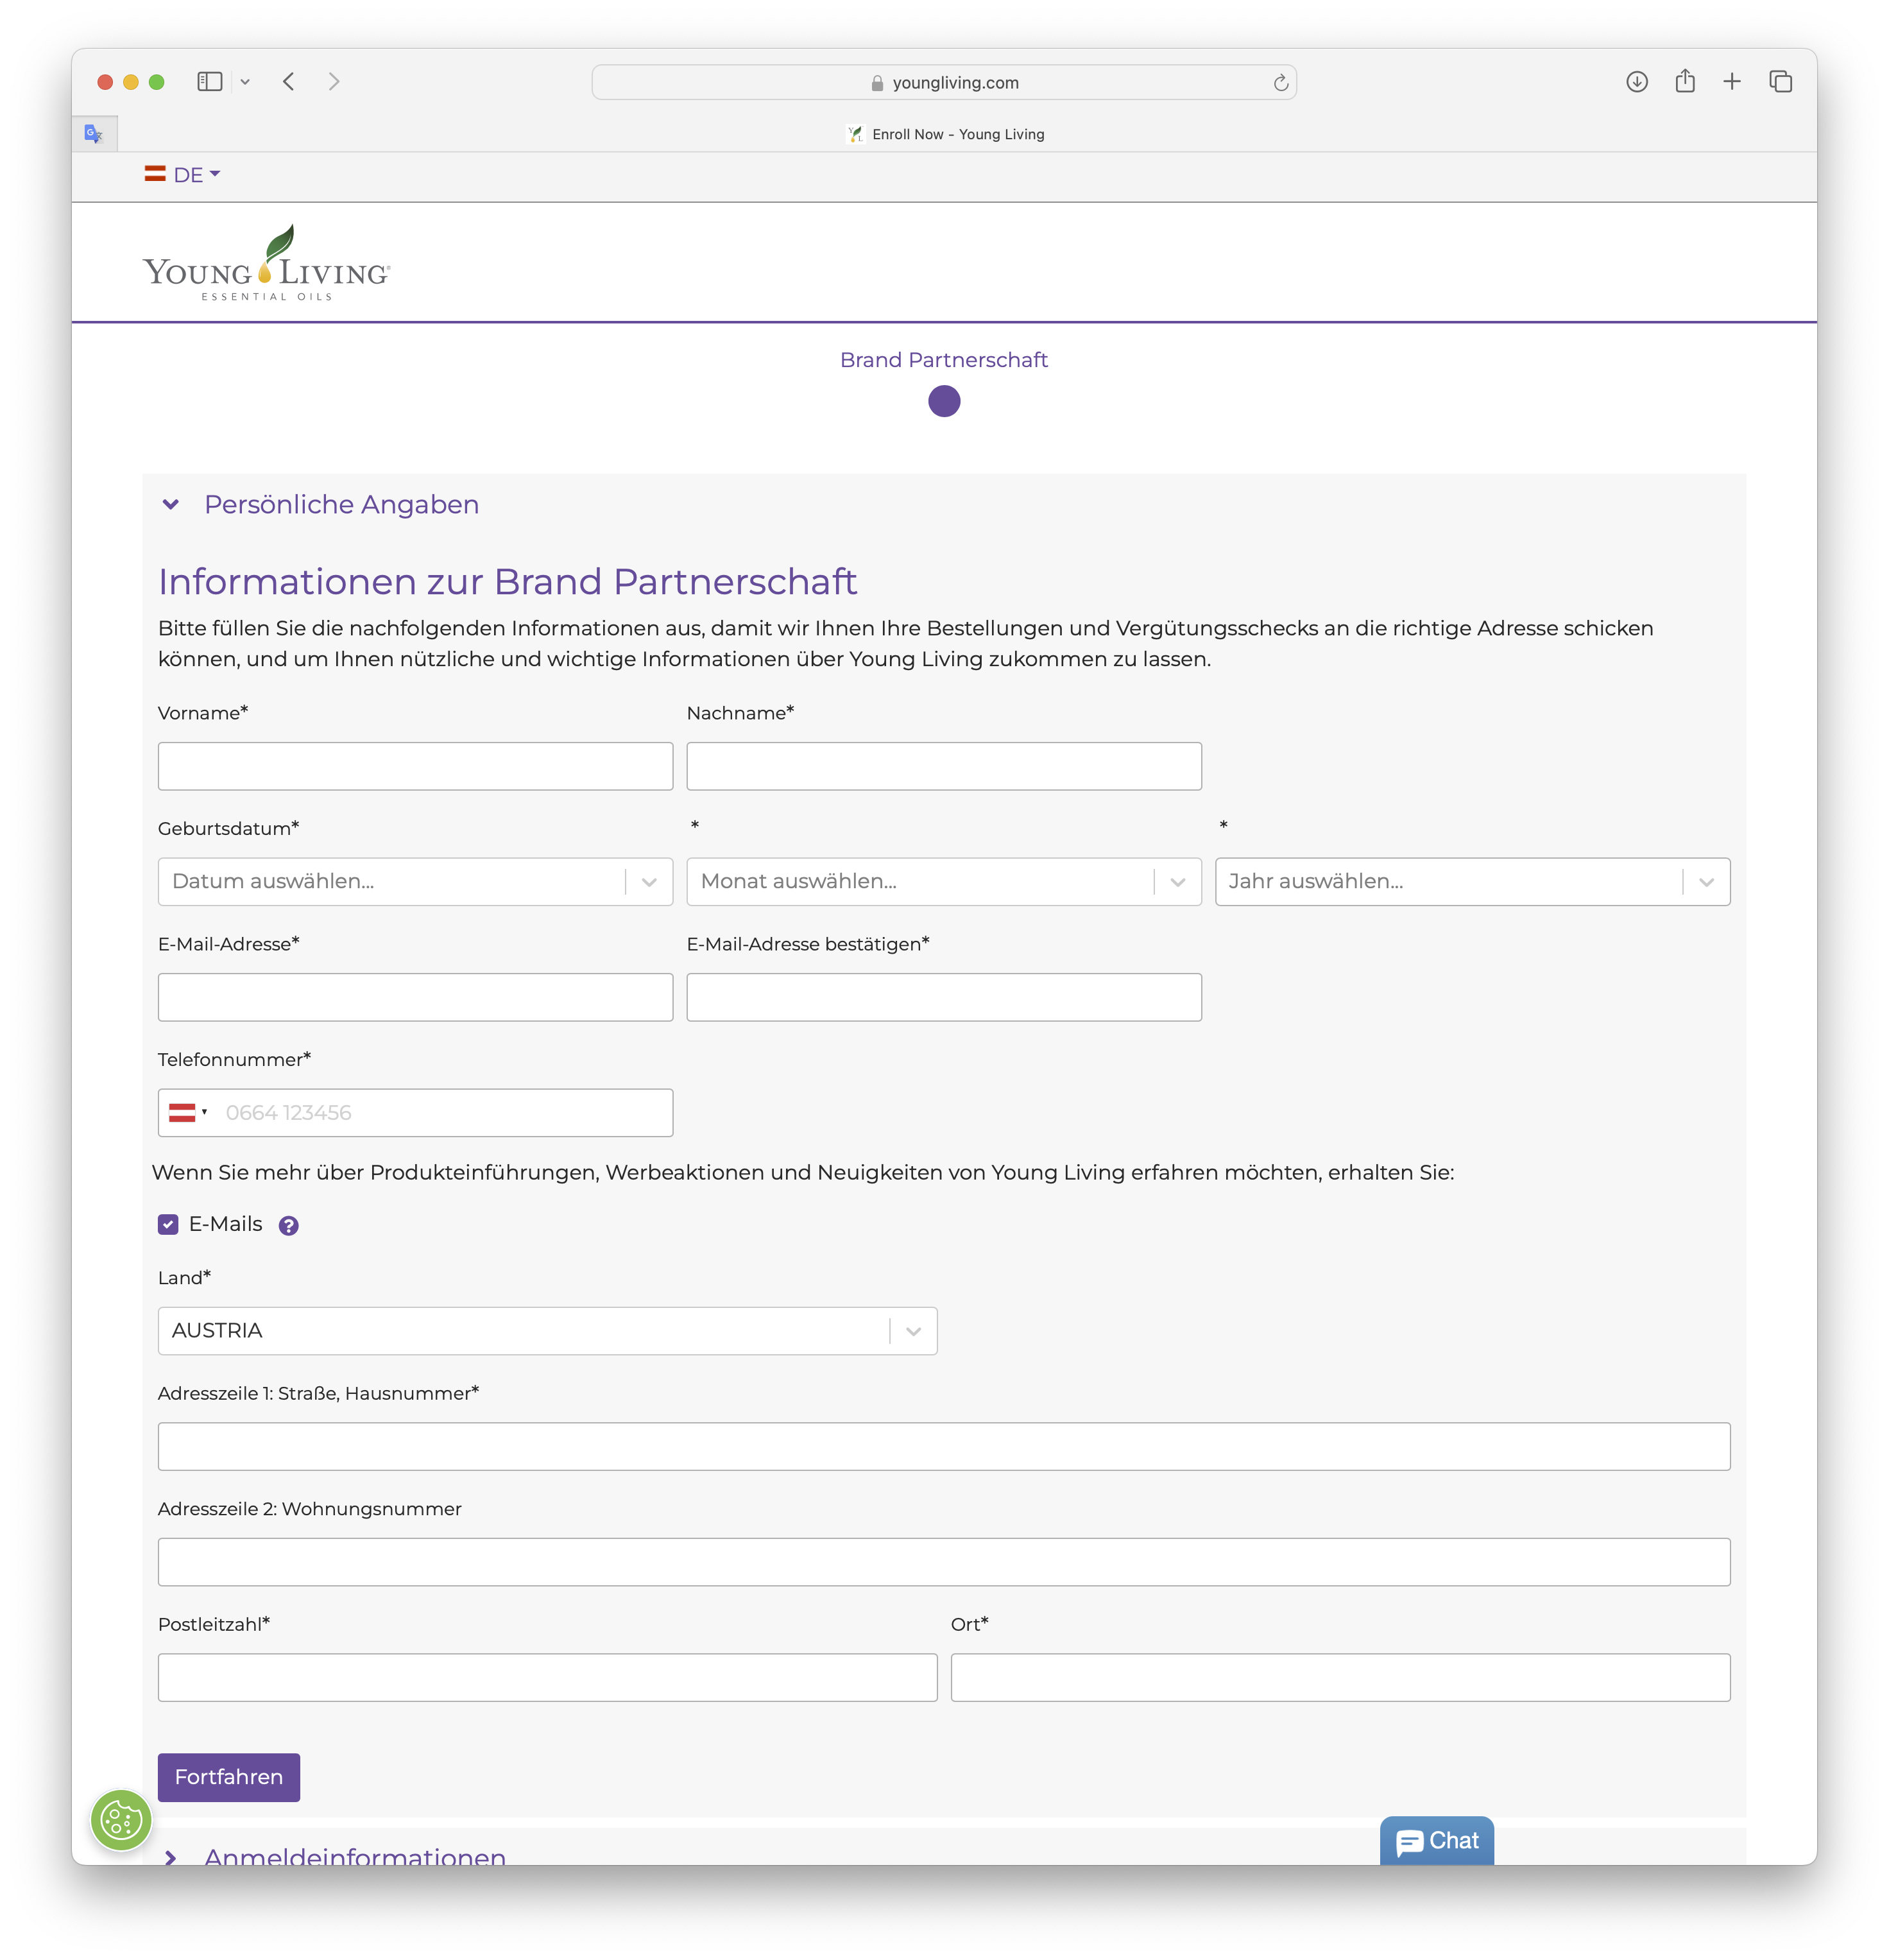This screenshot has height=1960, width=1889.
Task: Open a new tab with the plus icon
Action: (x=1732, y=82)
